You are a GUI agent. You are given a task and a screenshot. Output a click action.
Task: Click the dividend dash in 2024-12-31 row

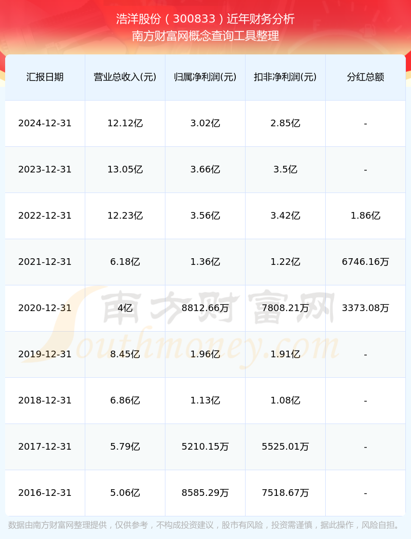pyautogui.click(x=366, y=124)
